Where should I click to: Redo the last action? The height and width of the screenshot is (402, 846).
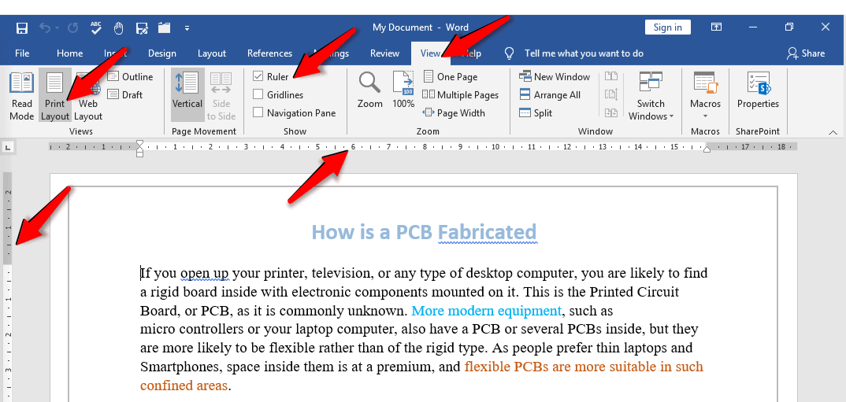72,28
